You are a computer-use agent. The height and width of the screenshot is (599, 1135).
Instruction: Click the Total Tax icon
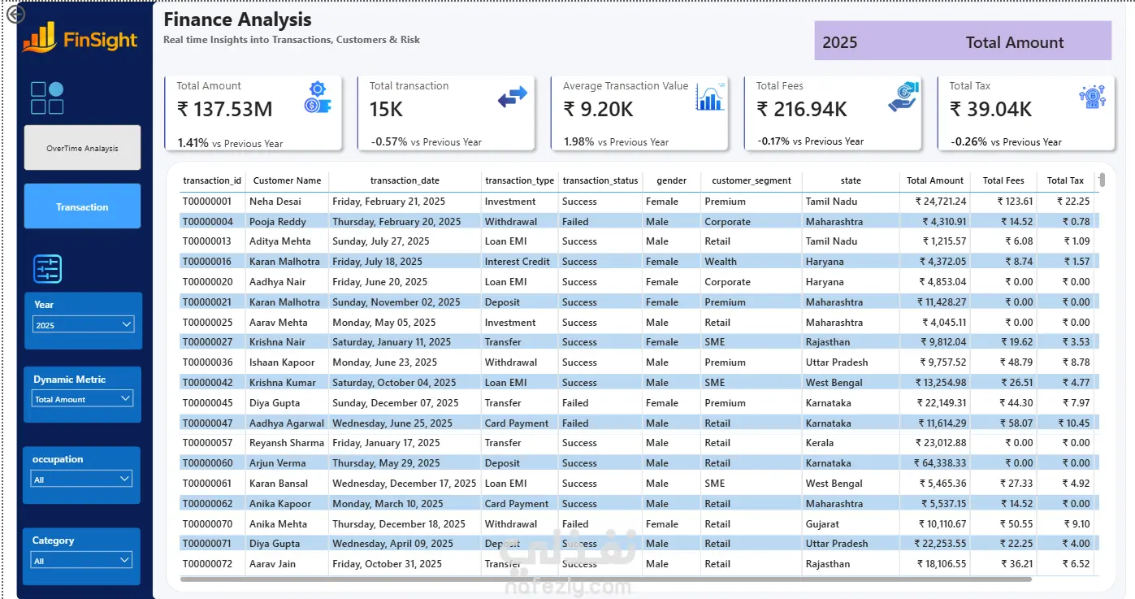pos(1093,96)
